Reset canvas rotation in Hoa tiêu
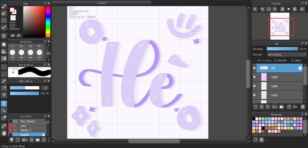This screenshot has height=148, width=308. pyautogui.click(x=288, y=9)
